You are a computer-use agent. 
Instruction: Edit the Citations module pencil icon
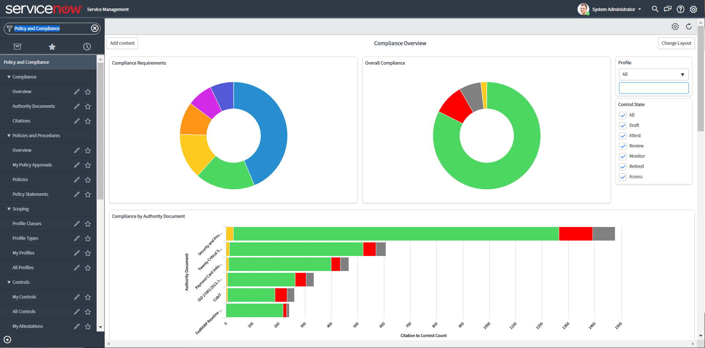click(x=77, y=121)
